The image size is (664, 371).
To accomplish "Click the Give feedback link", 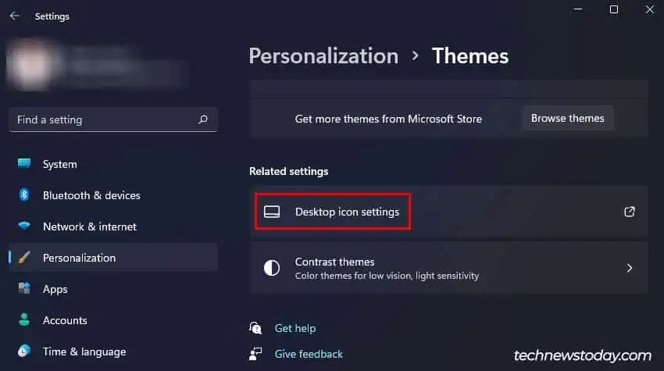I will tap(309, 354).
